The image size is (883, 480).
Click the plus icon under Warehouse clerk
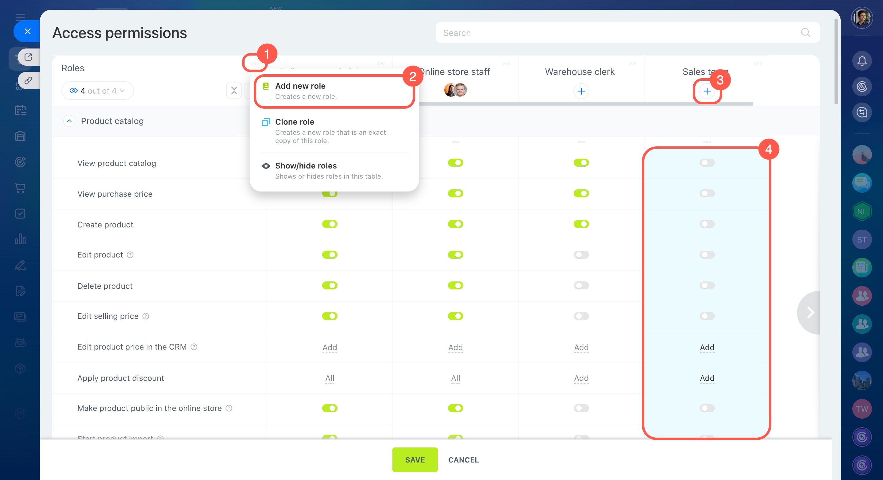(581, 91)
